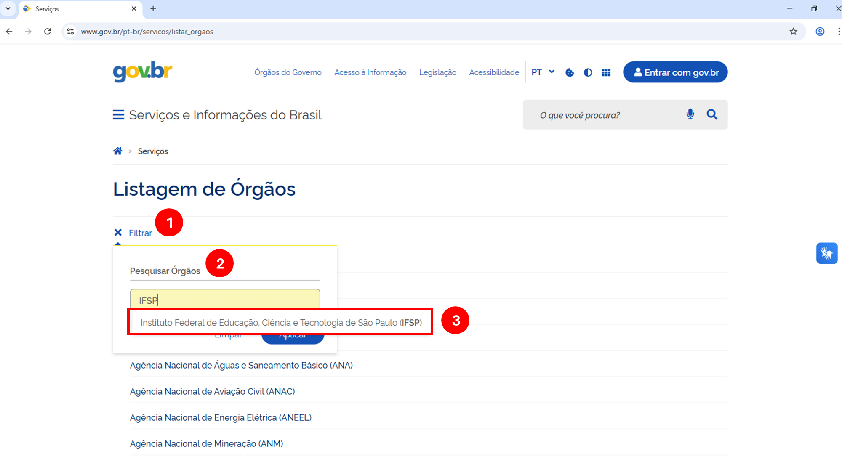Open the hamburger main menu
This screenshot has width=842, height=459.
click(x=118, y=115)
